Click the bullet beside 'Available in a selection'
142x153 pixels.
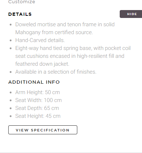(11, 72)
